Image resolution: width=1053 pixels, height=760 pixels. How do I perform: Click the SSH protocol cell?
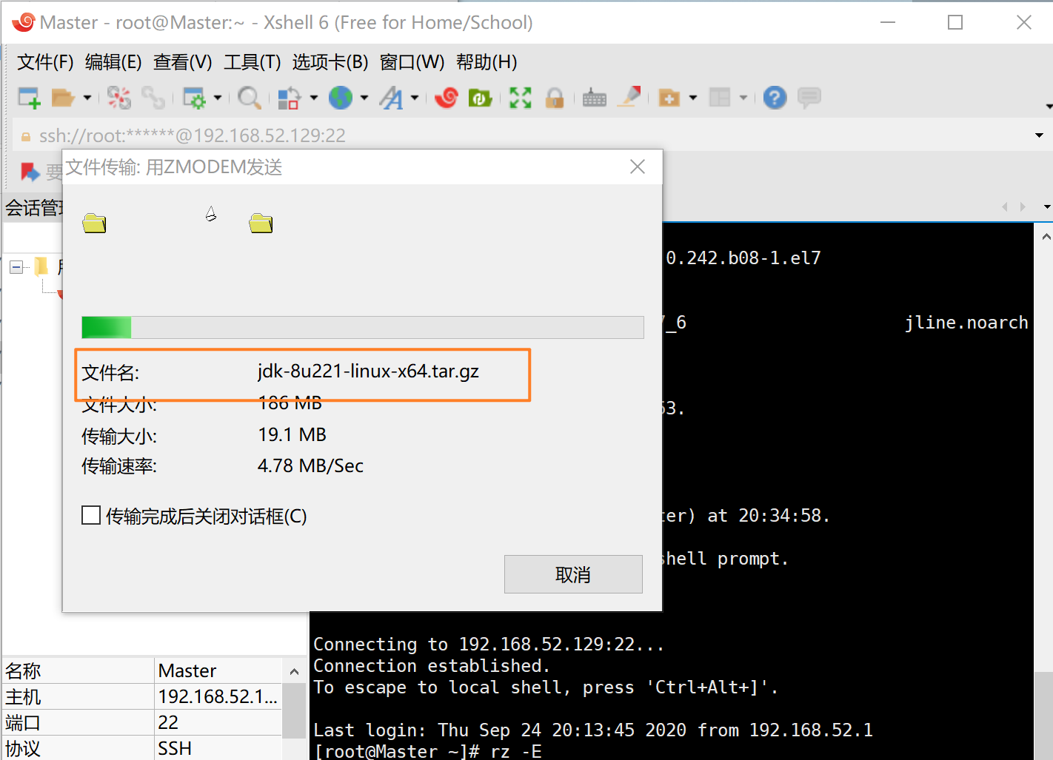(x=218, y=748)
